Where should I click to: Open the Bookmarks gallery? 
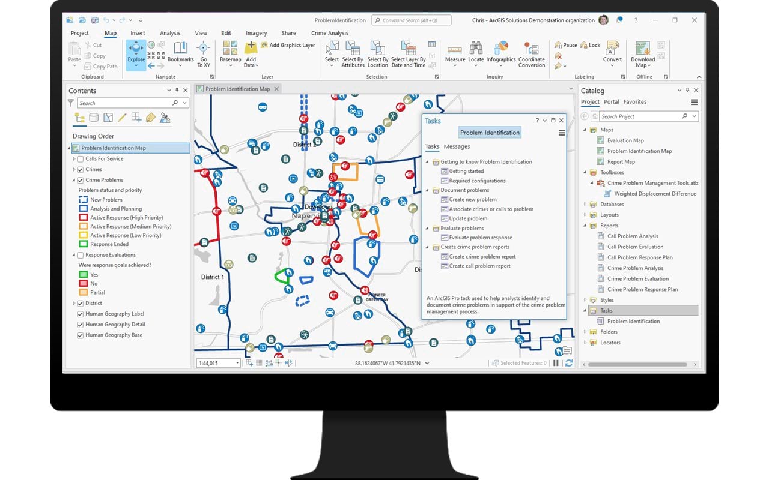(x=180, y=53)
